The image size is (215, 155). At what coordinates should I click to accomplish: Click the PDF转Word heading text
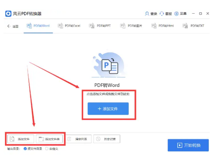[x=107, y=85]
